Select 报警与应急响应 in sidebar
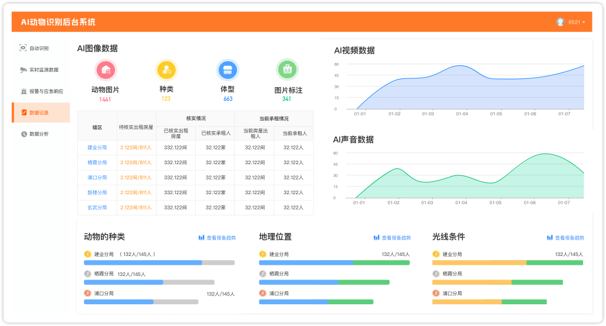This screenshot has width=606, height=326. tap(46, 91)
